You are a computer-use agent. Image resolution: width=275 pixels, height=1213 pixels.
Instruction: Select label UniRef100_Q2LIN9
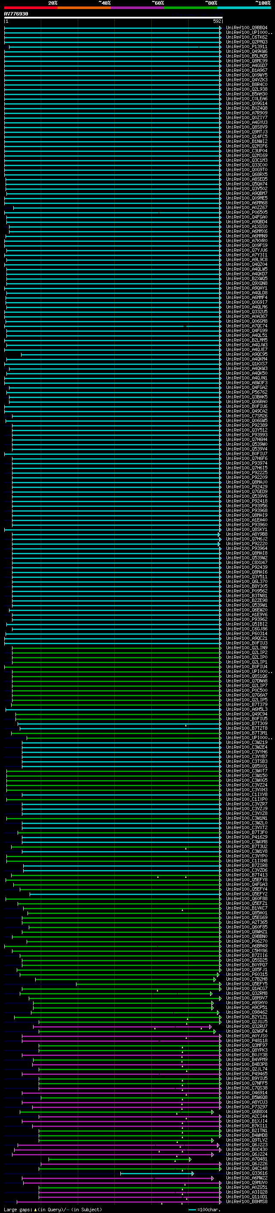coord(246,648)
